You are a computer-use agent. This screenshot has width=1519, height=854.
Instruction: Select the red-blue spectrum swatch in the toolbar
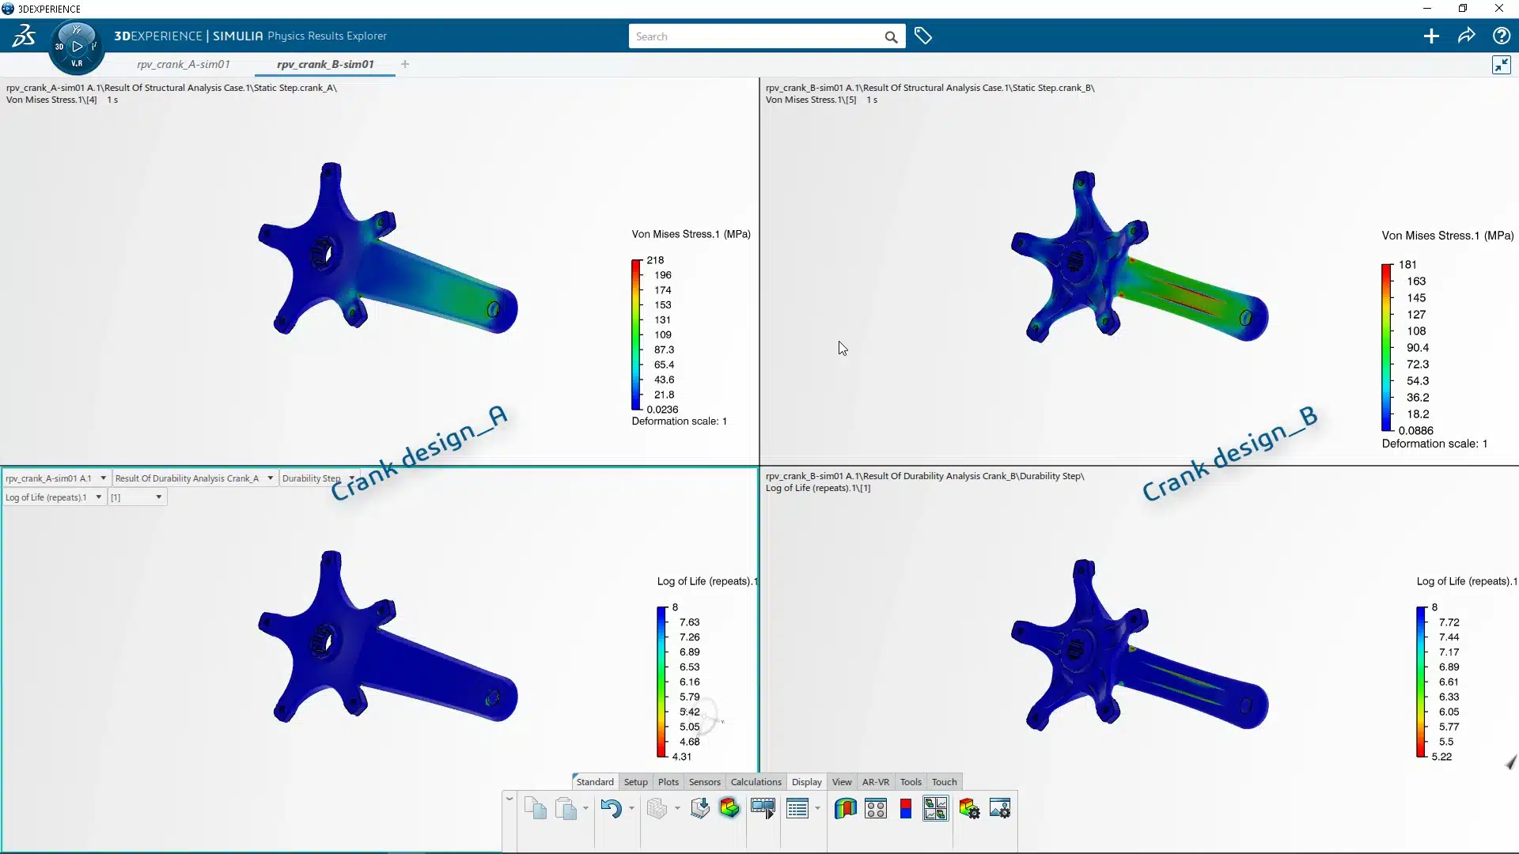906,807
